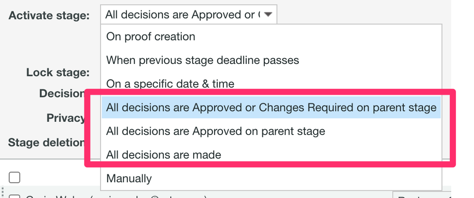Click the "Activate stage:" label
This screenshot has width=474, height=198.
click(x=49, y=15)
